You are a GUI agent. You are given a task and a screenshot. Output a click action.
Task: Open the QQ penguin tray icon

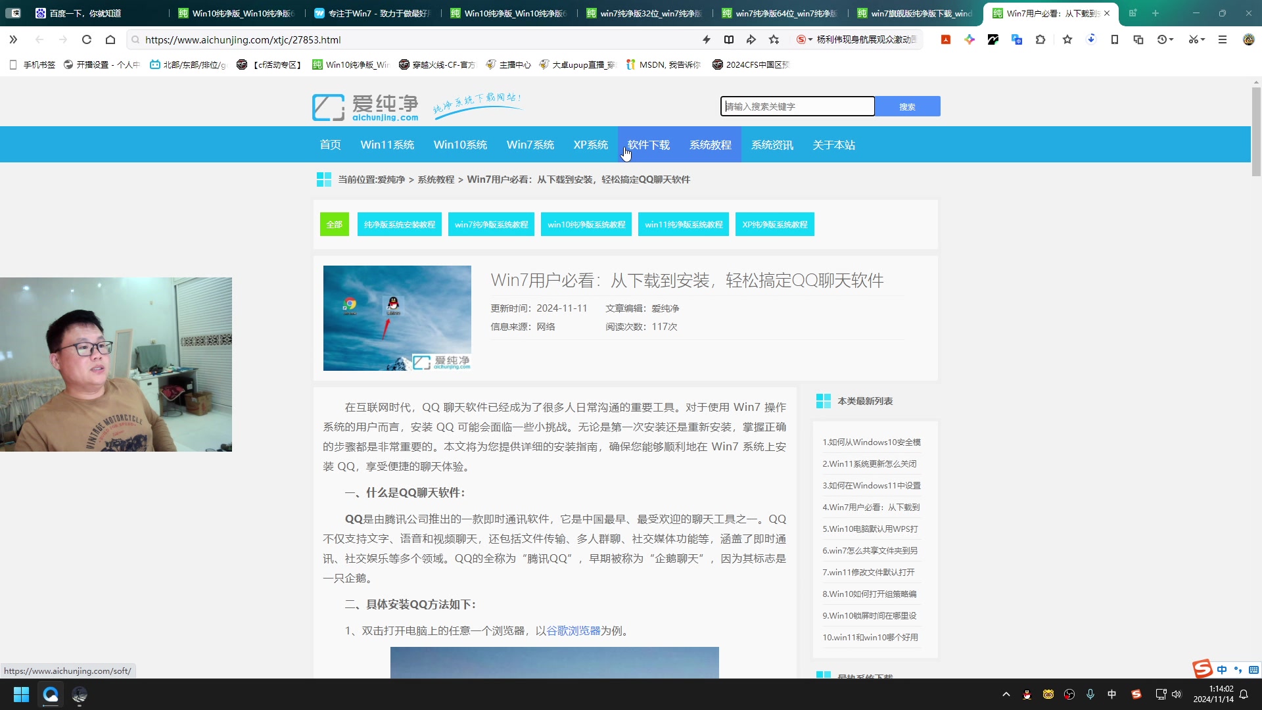(1027, 694)
